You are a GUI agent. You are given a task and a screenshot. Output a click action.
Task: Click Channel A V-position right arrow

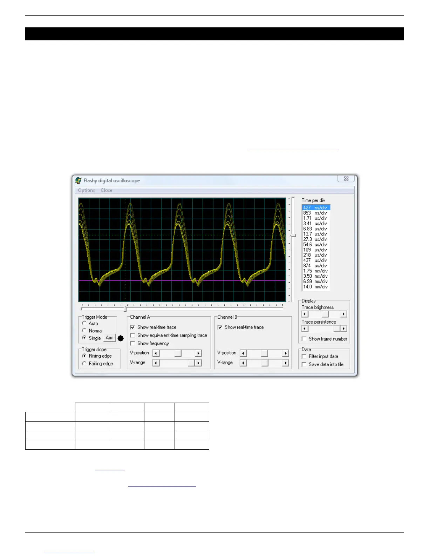(198, 353)
